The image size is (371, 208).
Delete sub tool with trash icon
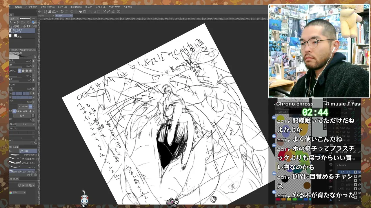[35, 175]
